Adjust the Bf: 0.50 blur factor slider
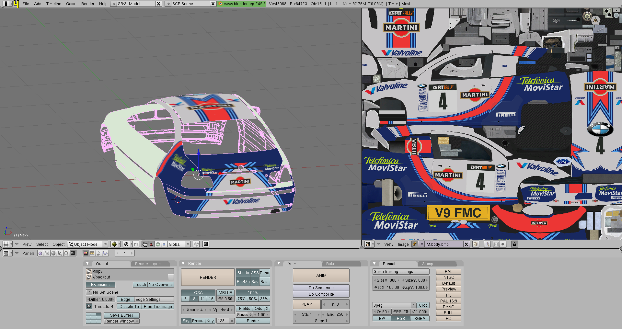The width and height of the screenshot is (622, 329). point(225,299)
